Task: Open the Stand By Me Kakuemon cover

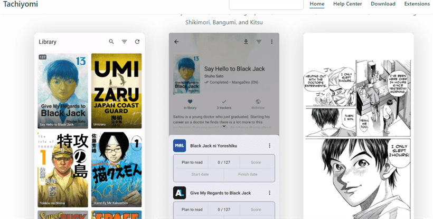Action: coord(116,170)
